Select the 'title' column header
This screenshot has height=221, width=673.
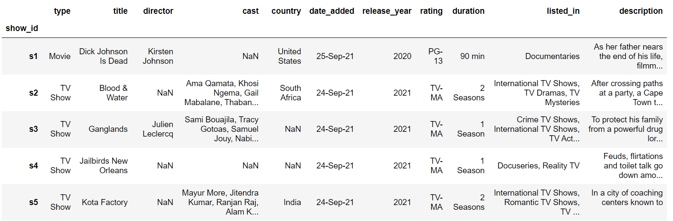(120, 11)
